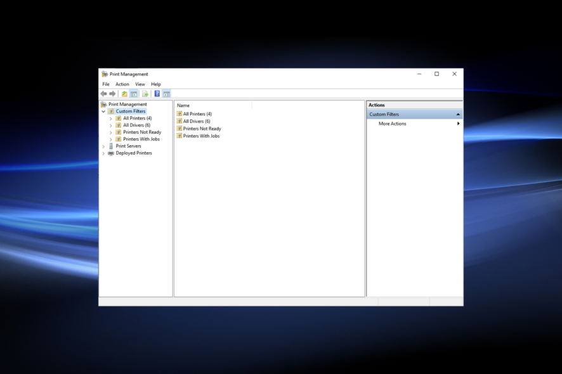Image resolution: width=562 pixels, height=374 pixels.
Task: Collapse the Custom Filters actions section
Action: point(459,114)
